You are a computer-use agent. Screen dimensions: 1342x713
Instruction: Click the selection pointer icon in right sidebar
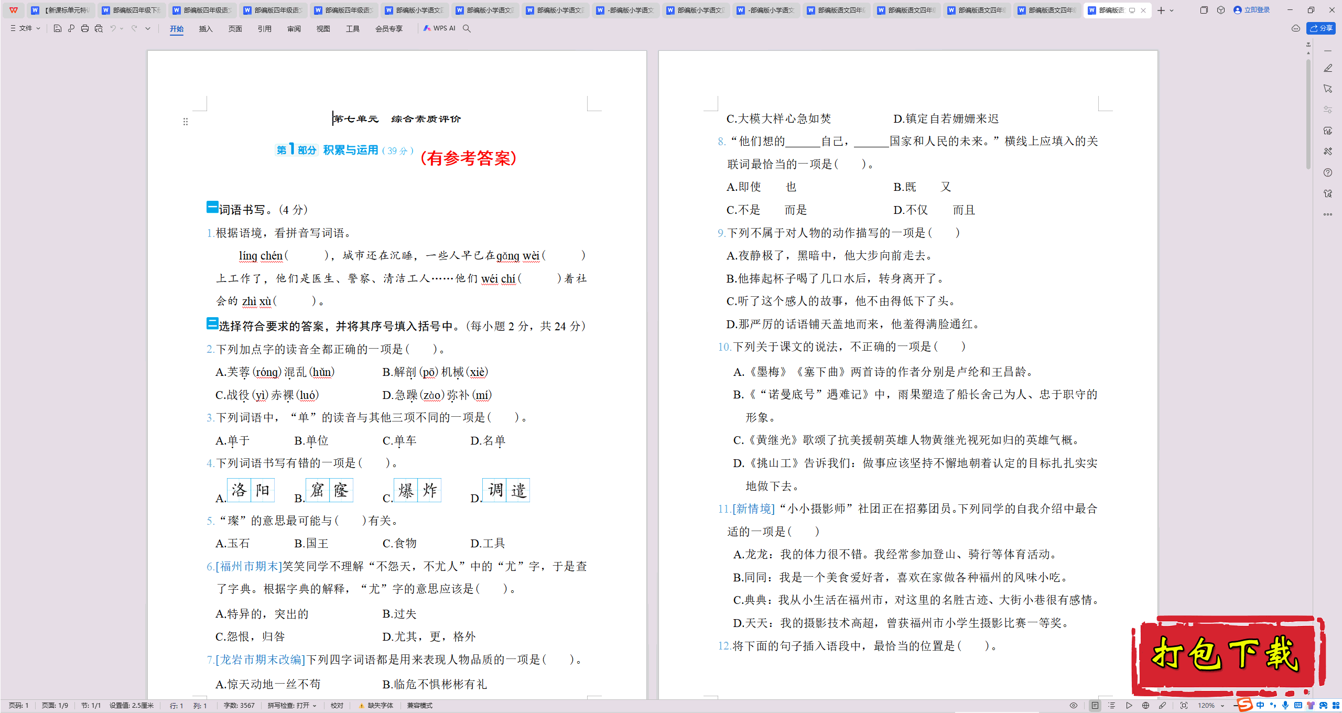1328,89
